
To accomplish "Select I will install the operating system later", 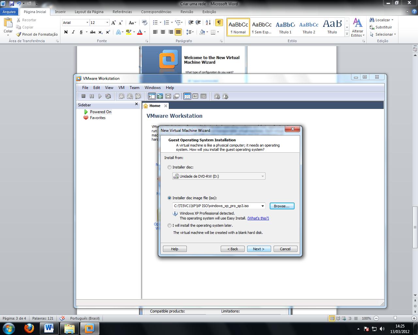I will [169, 225].
